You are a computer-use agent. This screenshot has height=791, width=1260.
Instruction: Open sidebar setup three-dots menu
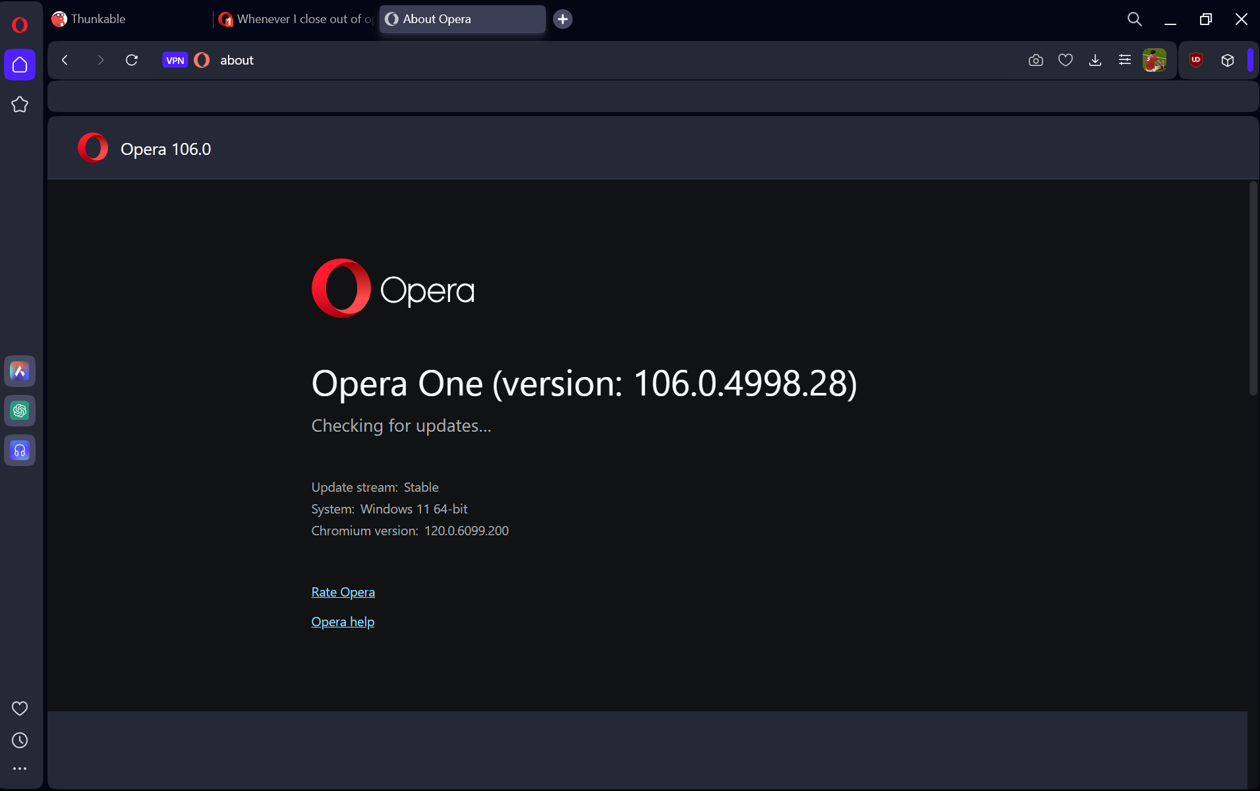click(20, 769)
